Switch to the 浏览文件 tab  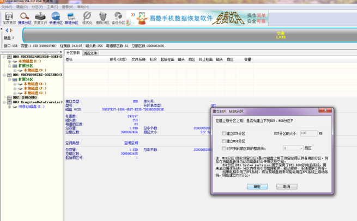click(x=90, y=53)
